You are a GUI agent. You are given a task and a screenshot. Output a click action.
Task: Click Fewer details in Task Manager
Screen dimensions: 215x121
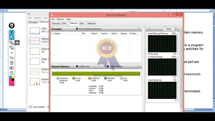pyautogui.click(x=37, y=107)
